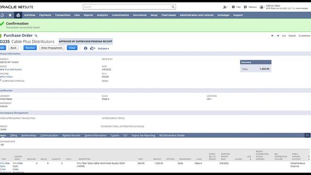Open the SuiteApps menu
Viewport: 311px width, 175px height.
(x=224, y=15)
